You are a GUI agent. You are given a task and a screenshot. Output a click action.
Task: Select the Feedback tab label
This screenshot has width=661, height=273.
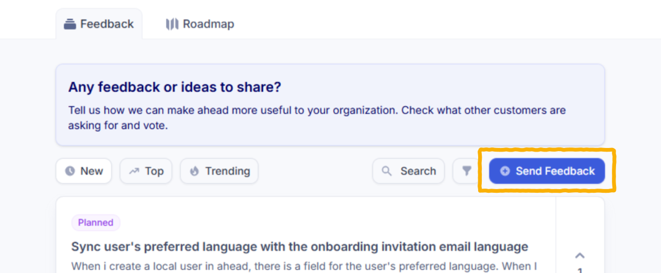click(107, 24)
